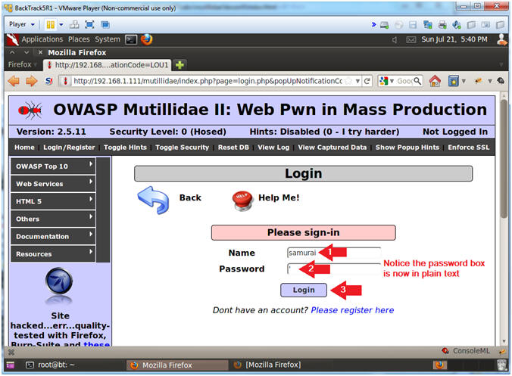Click the Mutillidae ant logo
The width and height of the screenshot is (512, 376).
(30, 110)
